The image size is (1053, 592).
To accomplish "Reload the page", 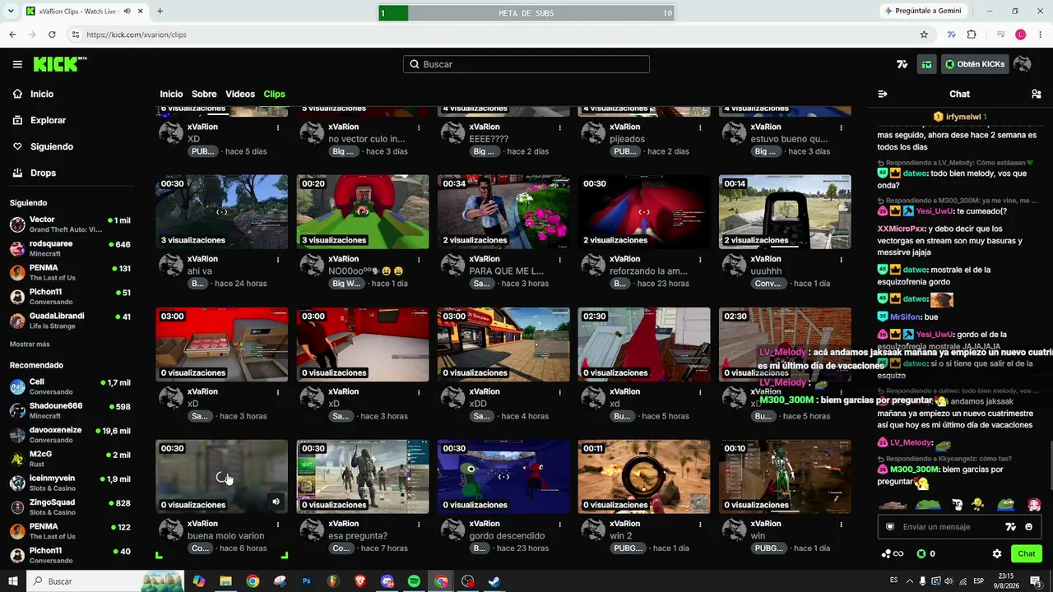I will (52, 35).
